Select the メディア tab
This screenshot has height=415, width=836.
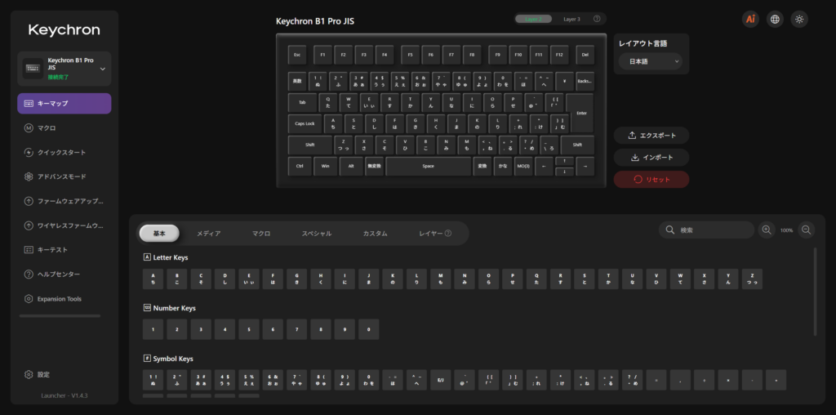click(208, 233)
